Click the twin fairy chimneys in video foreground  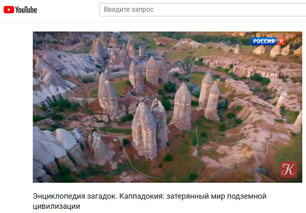click(149, 129)
